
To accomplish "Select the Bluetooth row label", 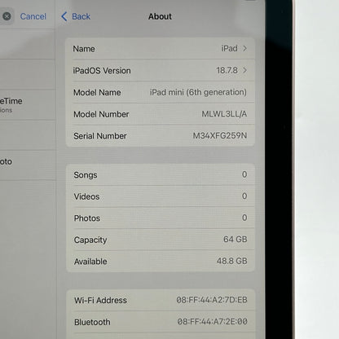I will (x=92, y=322).
